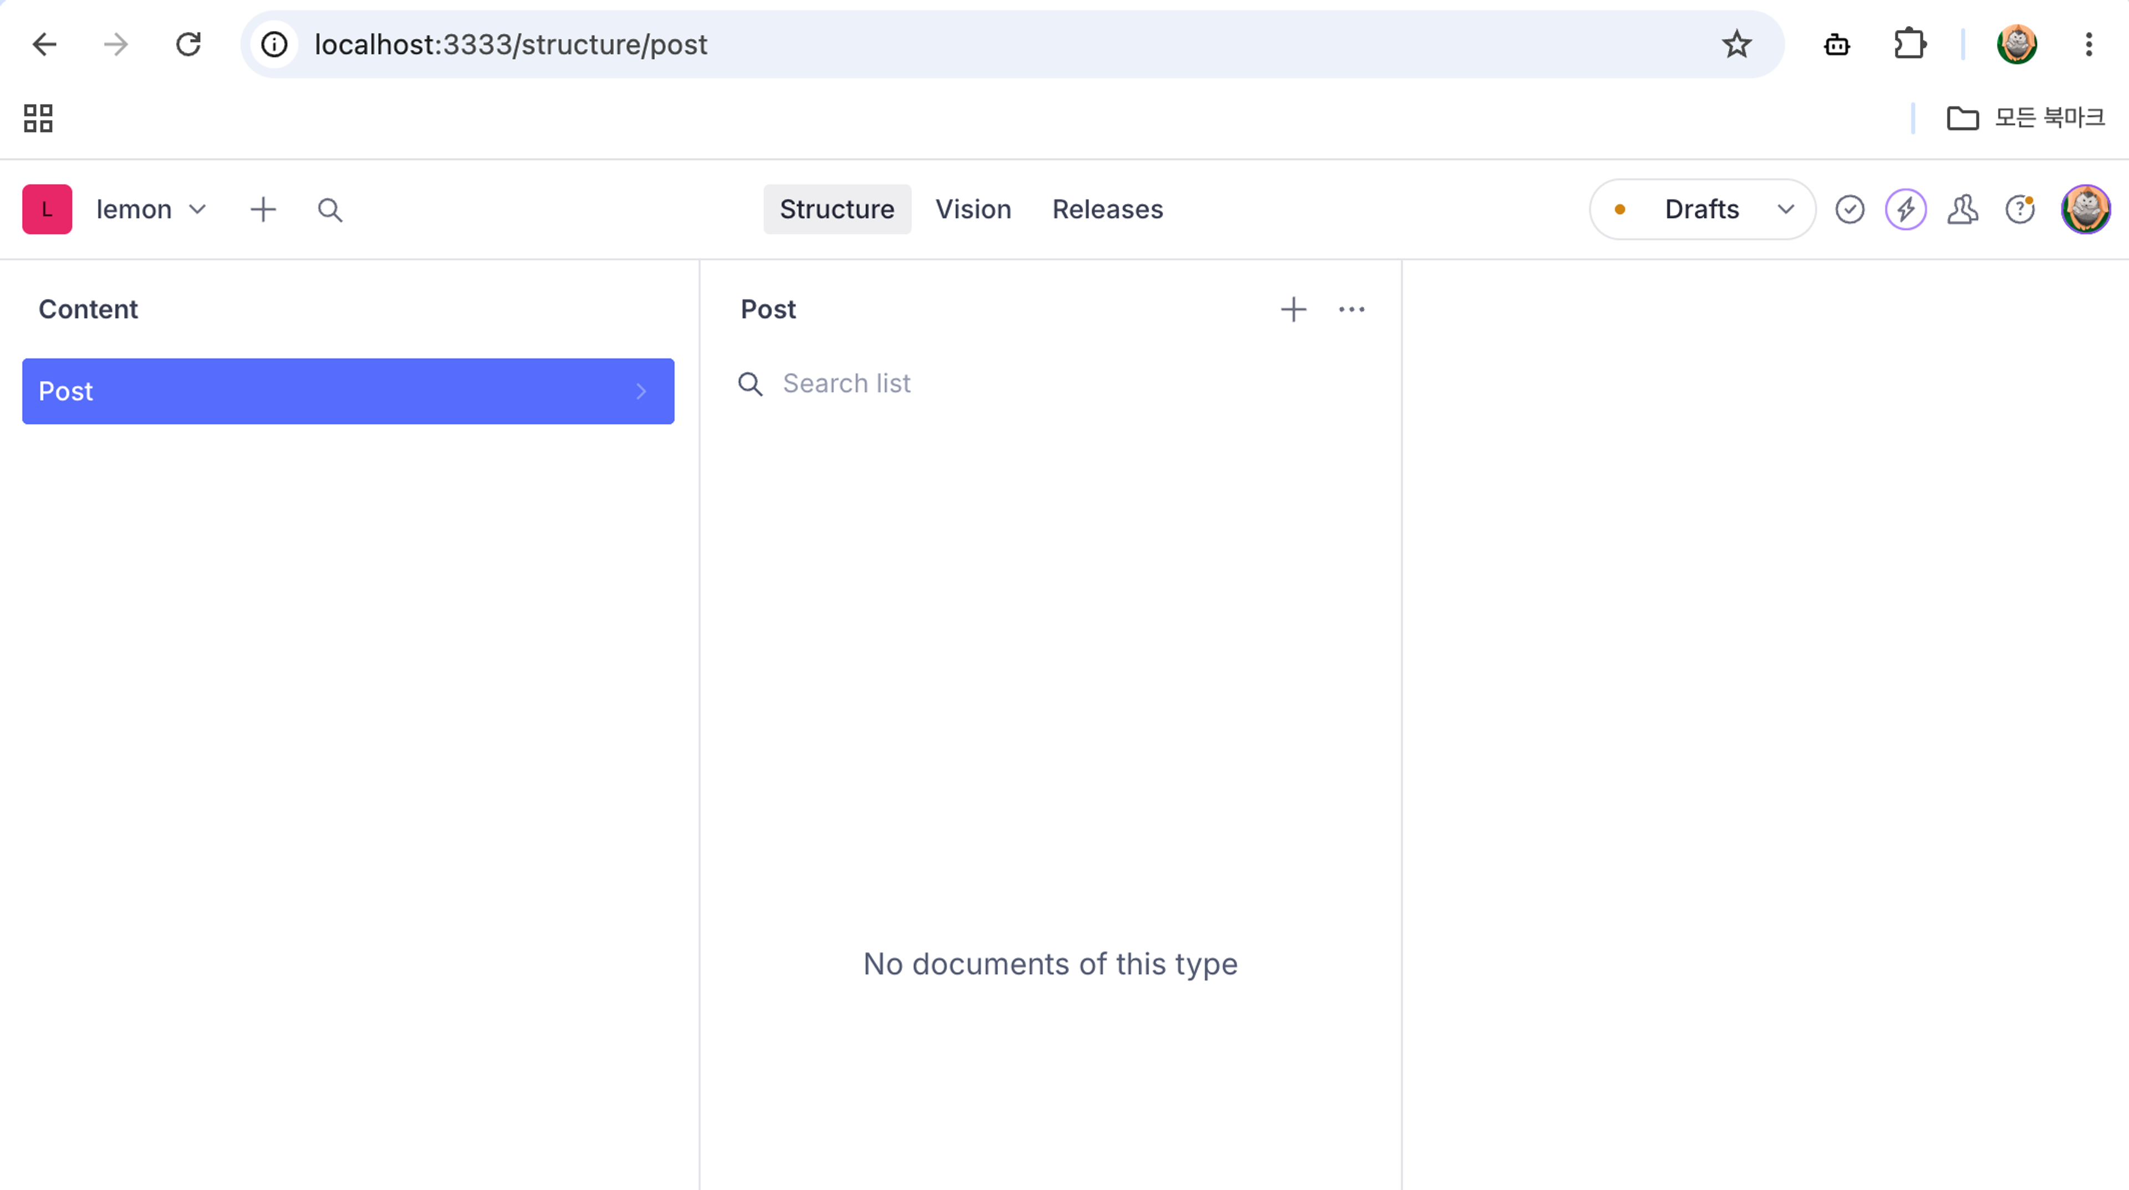
Task: Click the lightning bolt upgrade icon
Action: tap(1906, 209)
